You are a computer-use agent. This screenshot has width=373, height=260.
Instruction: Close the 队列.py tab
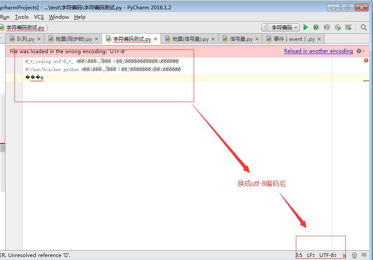point(39,39)
